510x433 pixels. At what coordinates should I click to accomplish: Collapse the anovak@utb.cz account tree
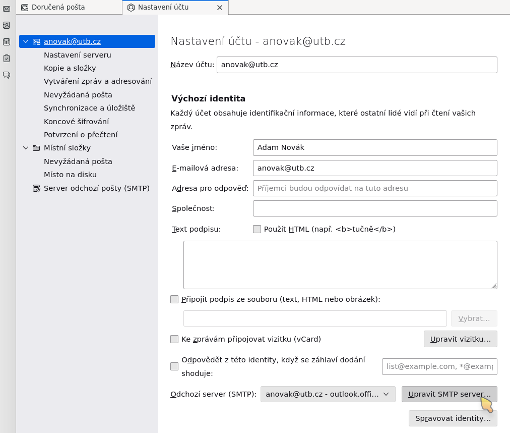(x=26, y=41)
